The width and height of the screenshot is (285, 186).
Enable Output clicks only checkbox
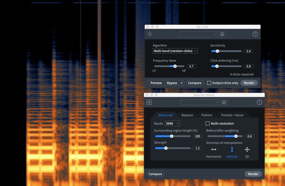point(209,83)
